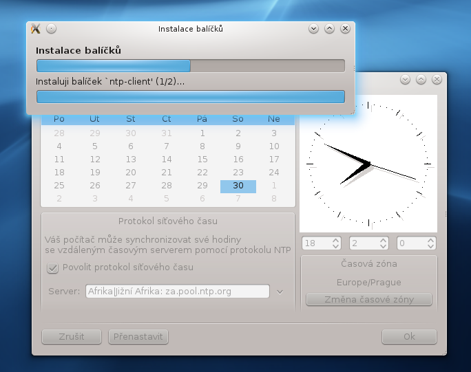471x372 pixels.
Task: Click the Instaluji balíček ntp-client status text
Action: click(110, 82)
